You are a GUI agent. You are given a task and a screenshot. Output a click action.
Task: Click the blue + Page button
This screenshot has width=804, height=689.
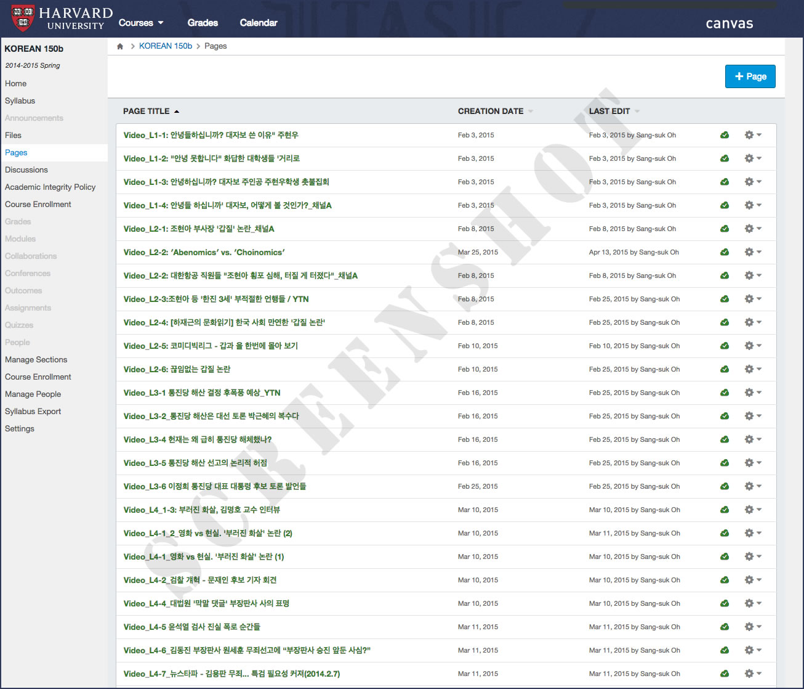750,76
